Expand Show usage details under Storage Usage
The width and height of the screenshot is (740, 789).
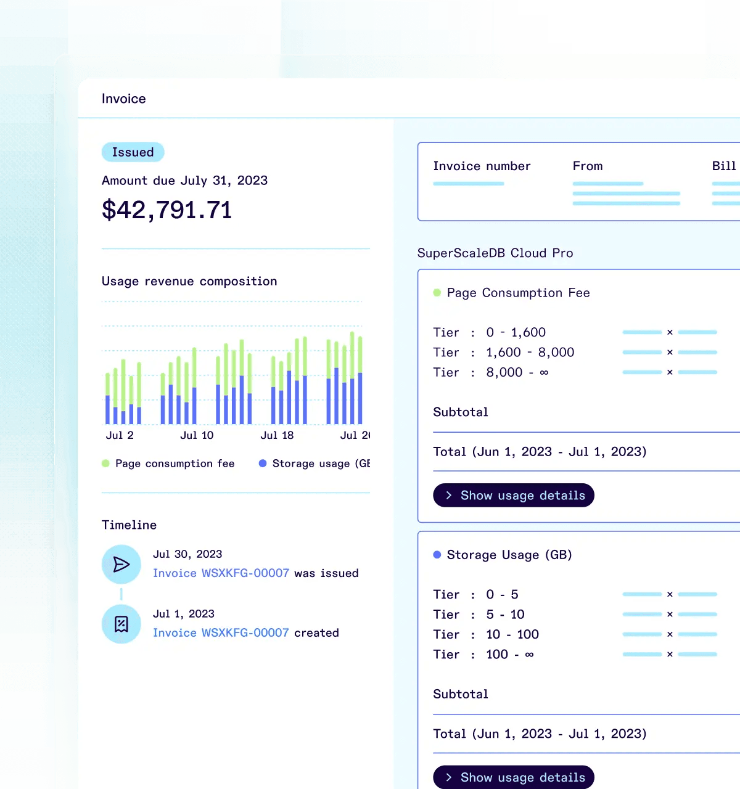514,777
